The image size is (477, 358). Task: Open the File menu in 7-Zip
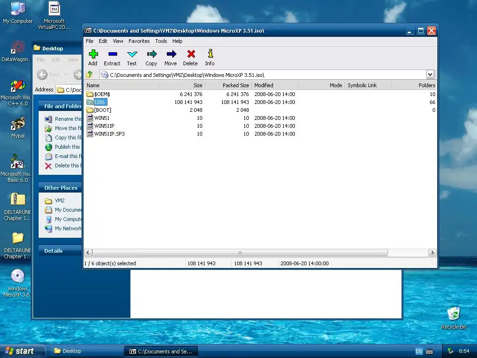(x=89, y=41)
